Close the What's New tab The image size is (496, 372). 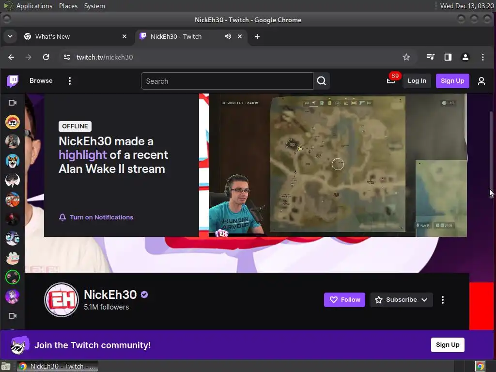coord(124,36)
